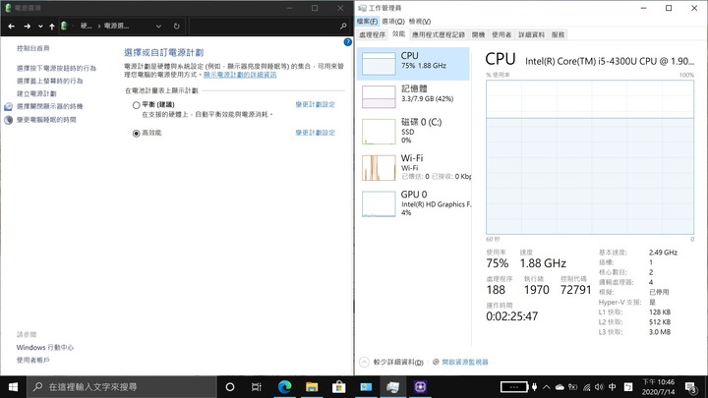Switch to the 效能 tab
This screenshot has height=398, width=708.
coord(398,33)
